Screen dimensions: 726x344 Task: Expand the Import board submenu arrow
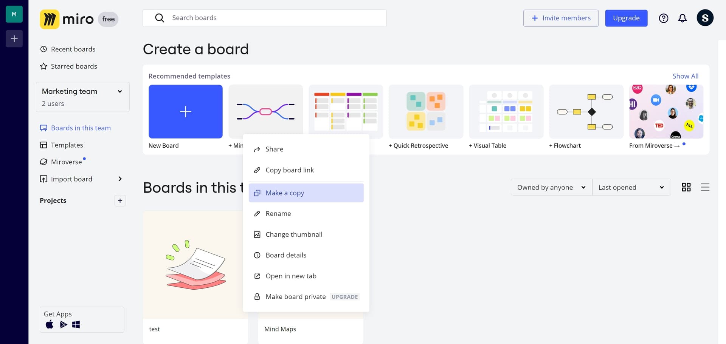120,179
